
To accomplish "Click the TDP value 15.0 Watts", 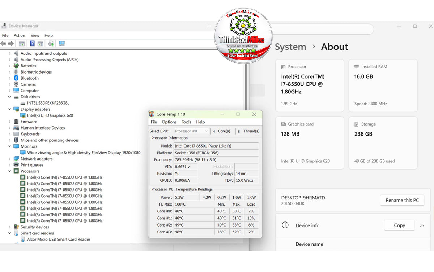I will (x=246, y=180).
